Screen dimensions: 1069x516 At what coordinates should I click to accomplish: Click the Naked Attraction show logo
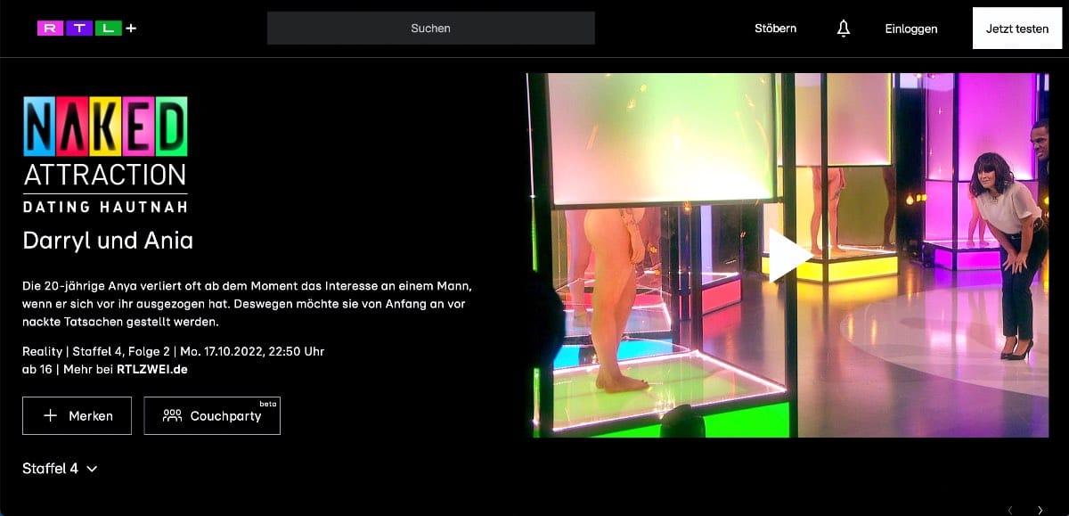(105, 155)
